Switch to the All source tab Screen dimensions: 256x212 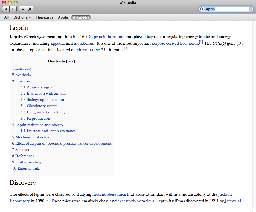(x=7, y=17)
